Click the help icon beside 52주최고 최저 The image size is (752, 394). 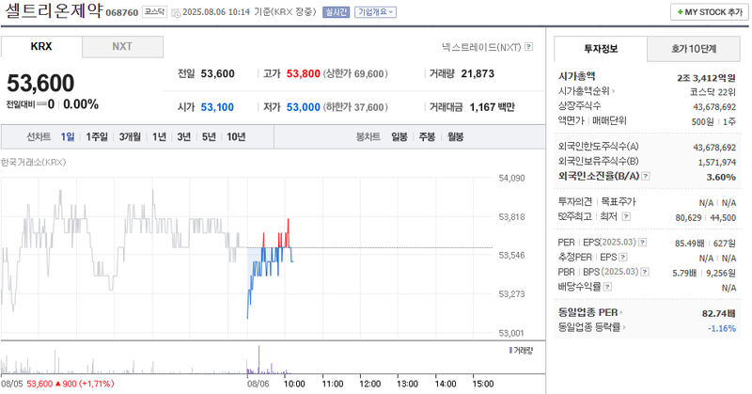click(x=626, y=216)
